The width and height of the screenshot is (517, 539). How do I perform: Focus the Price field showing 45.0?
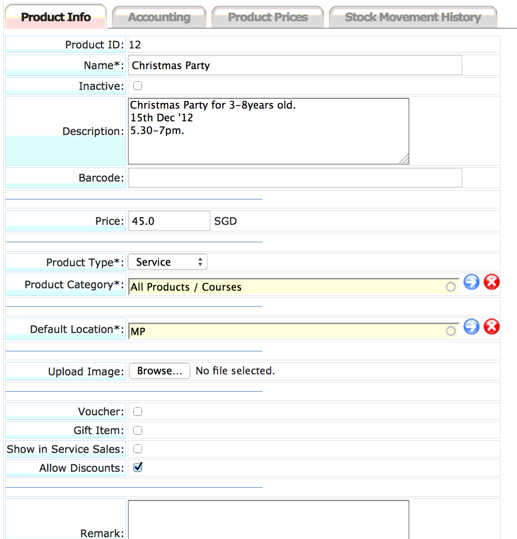[169, 221]
